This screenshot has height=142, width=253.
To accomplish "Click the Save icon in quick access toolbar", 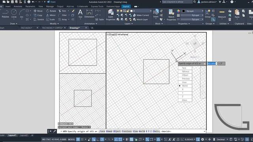I will 12,2.
